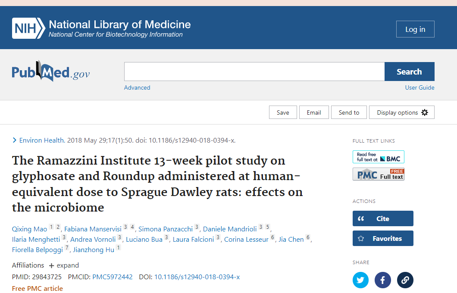The image size is (457, 293).
Task: Open the User Guide link
Action: click(419, 87)
